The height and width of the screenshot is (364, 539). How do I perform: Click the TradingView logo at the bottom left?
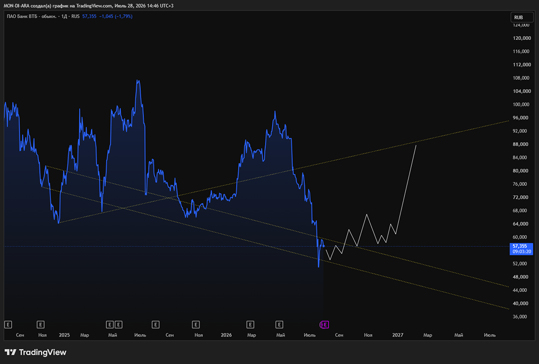(x=36, y=352)
